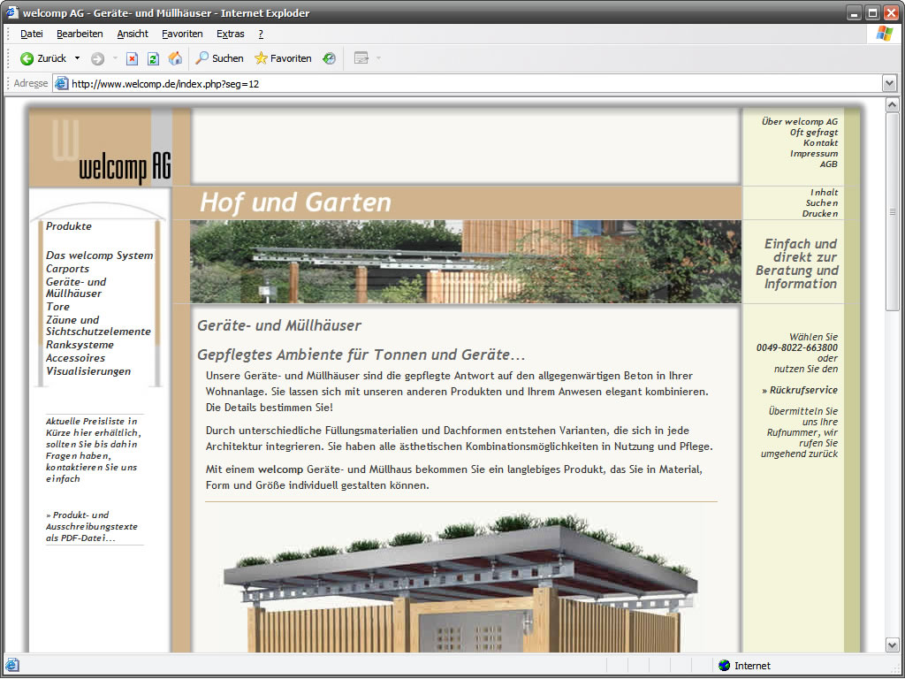Open Das welcomp System link

[99, 256]
